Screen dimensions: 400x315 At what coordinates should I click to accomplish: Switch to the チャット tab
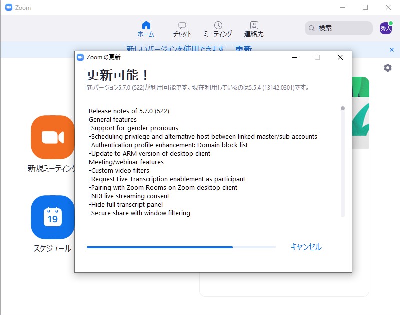tap(182, 29)
